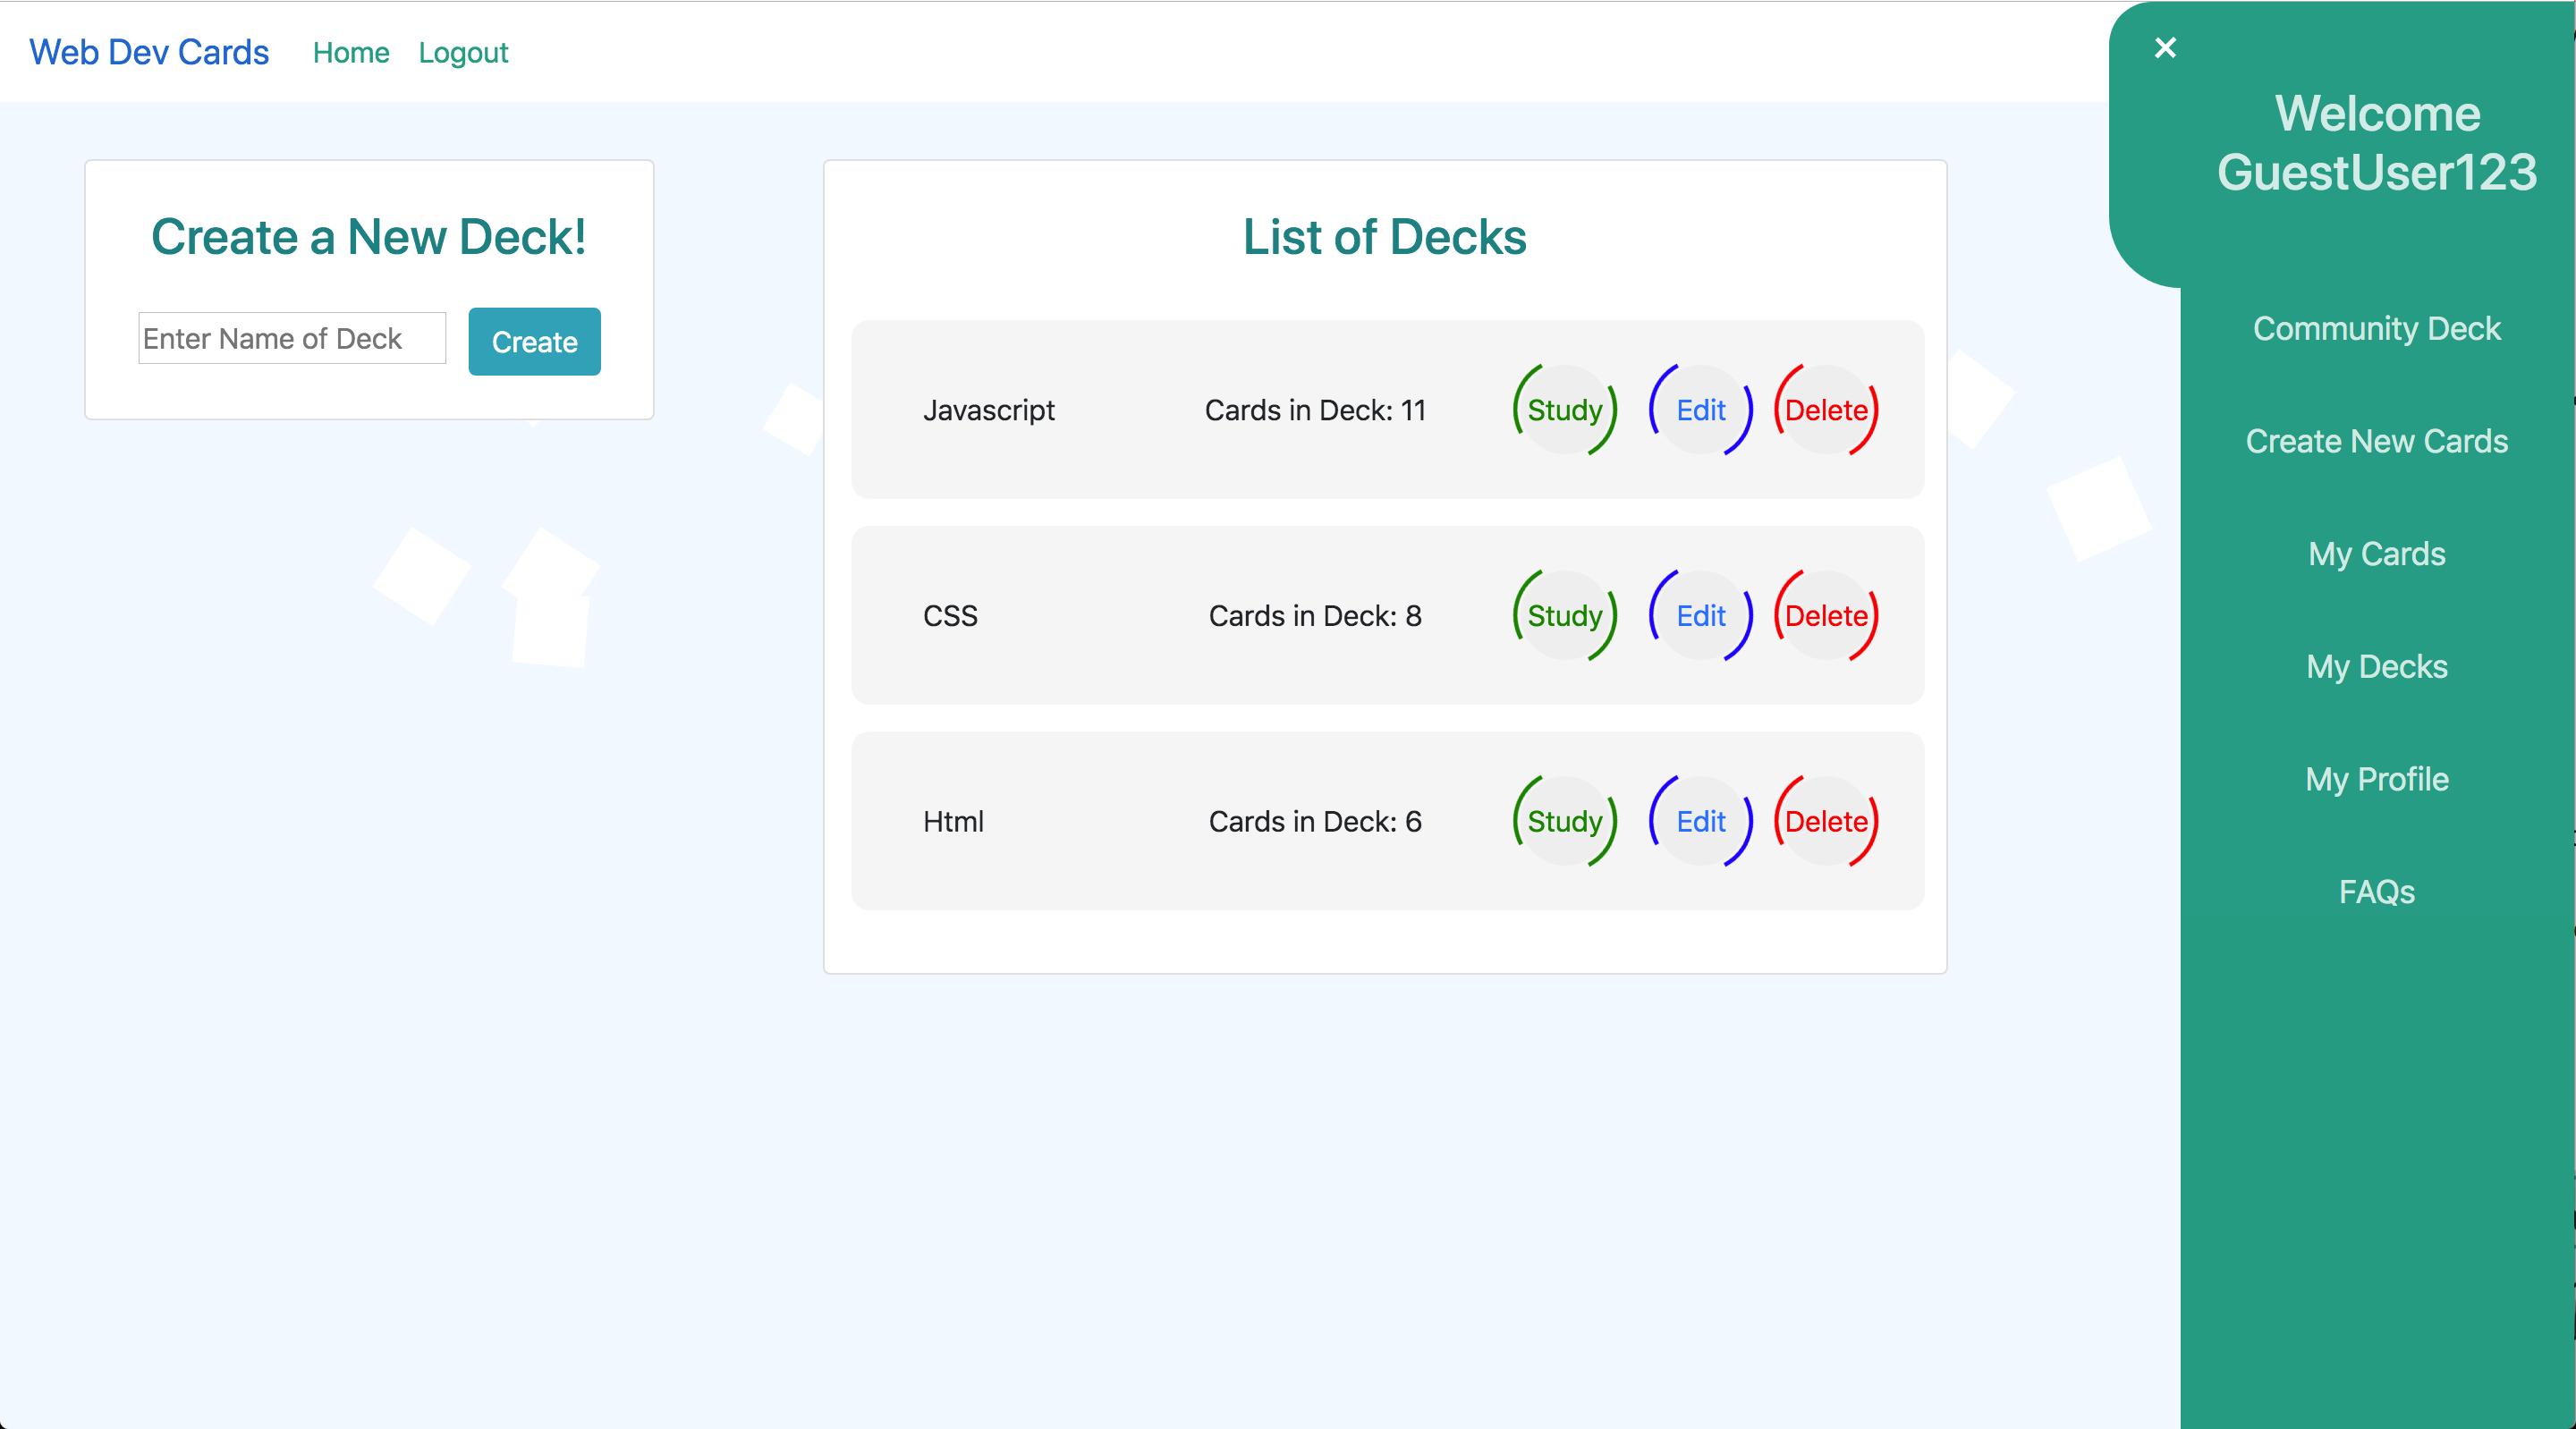The height and width of the screenshot is (1429, 2576).
Task: Click the Create deck button
Action: pyautogui.click(x=534, y=342)
